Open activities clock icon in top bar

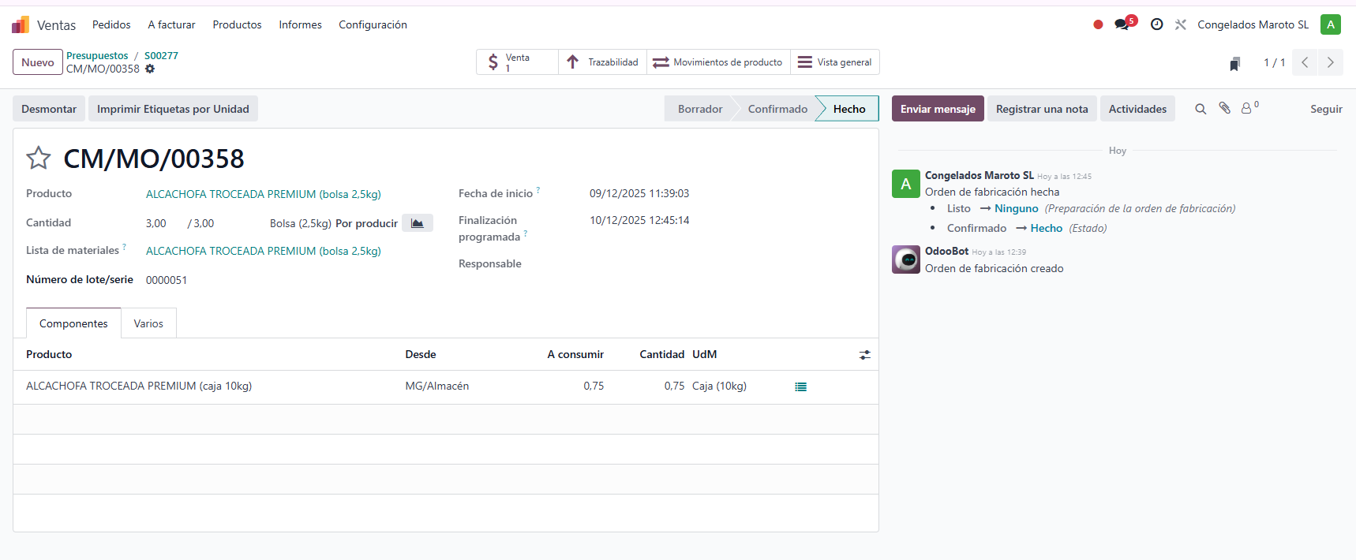pos(1156,24)
